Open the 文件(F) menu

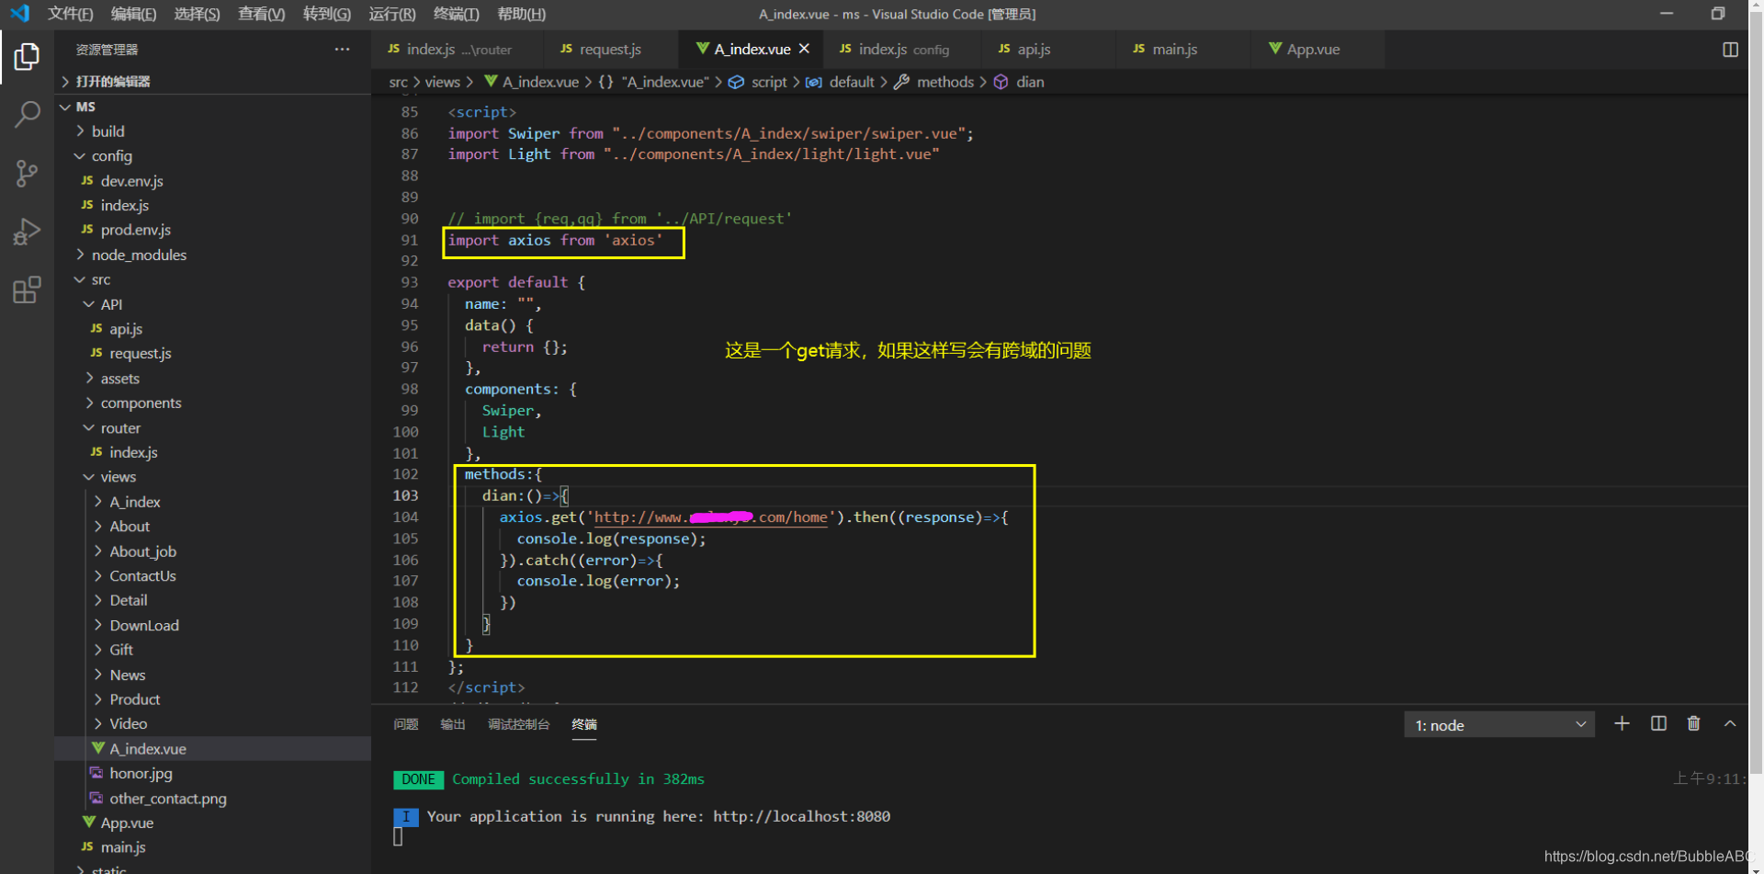point(71,14)
